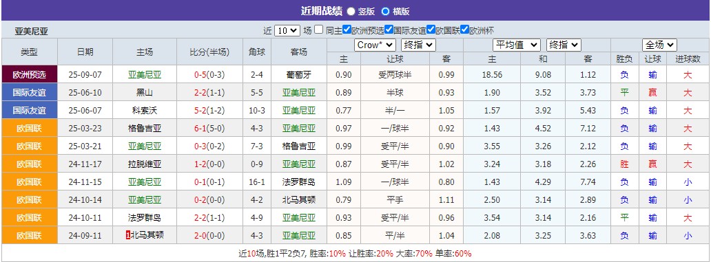This screenshot has width=711, height=262.
Task: Click the date 24-09-11
Action: click(x=85, y=236)
